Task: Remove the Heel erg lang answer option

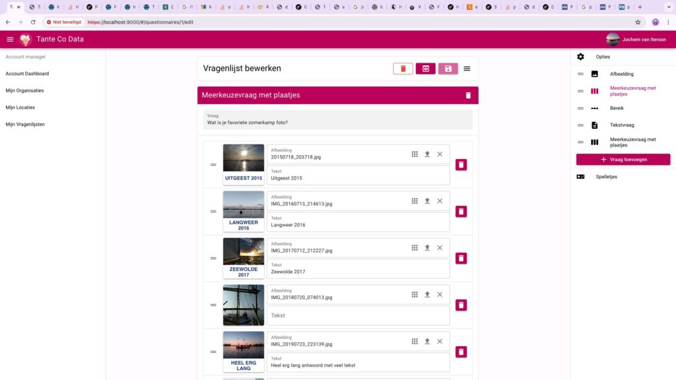Action: point(461,352)
